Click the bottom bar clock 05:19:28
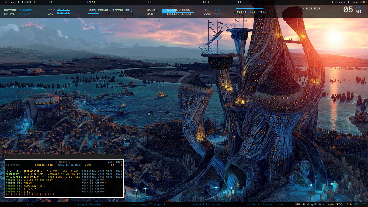 coord(360,205)
